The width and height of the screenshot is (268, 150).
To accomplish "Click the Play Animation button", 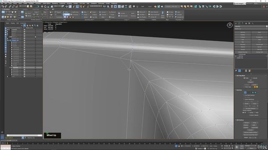I will [x=227, y=146].
